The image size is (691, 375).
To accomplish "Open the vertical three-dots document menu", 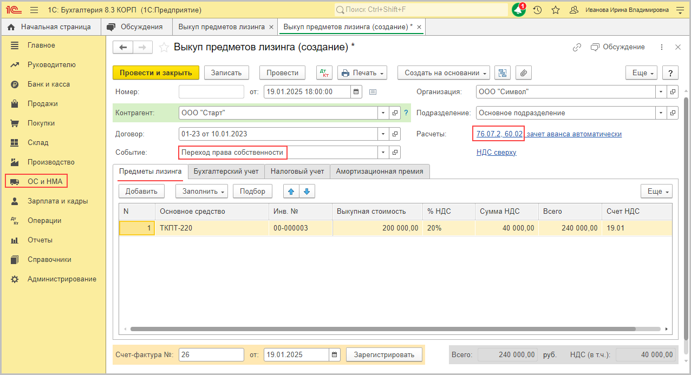I will click(x=662, y=47).
